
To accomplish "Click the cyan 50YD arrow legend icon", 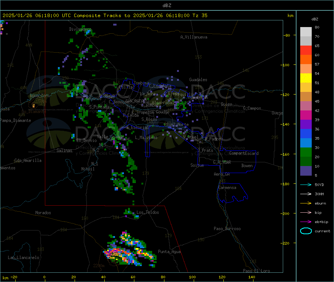I will click(x=306, y=185).
